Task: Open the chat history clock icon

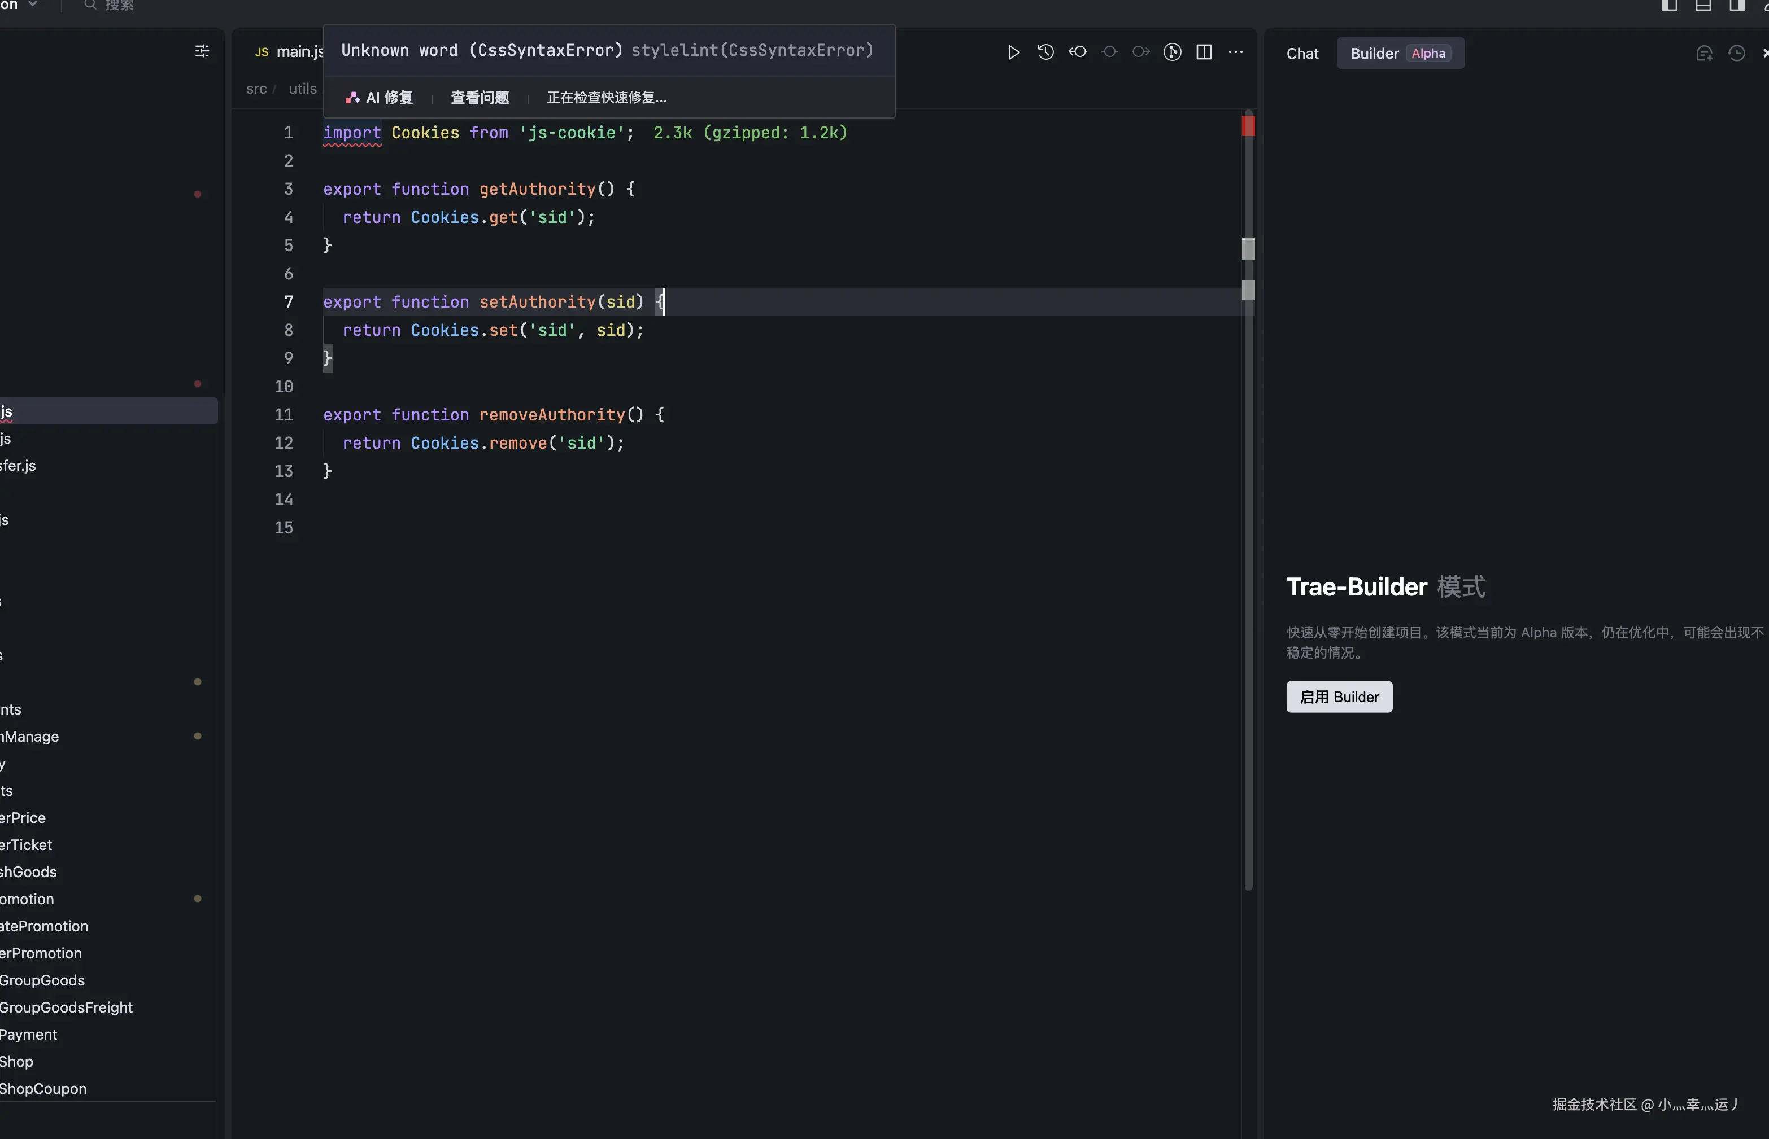Action: point(1736,54)
